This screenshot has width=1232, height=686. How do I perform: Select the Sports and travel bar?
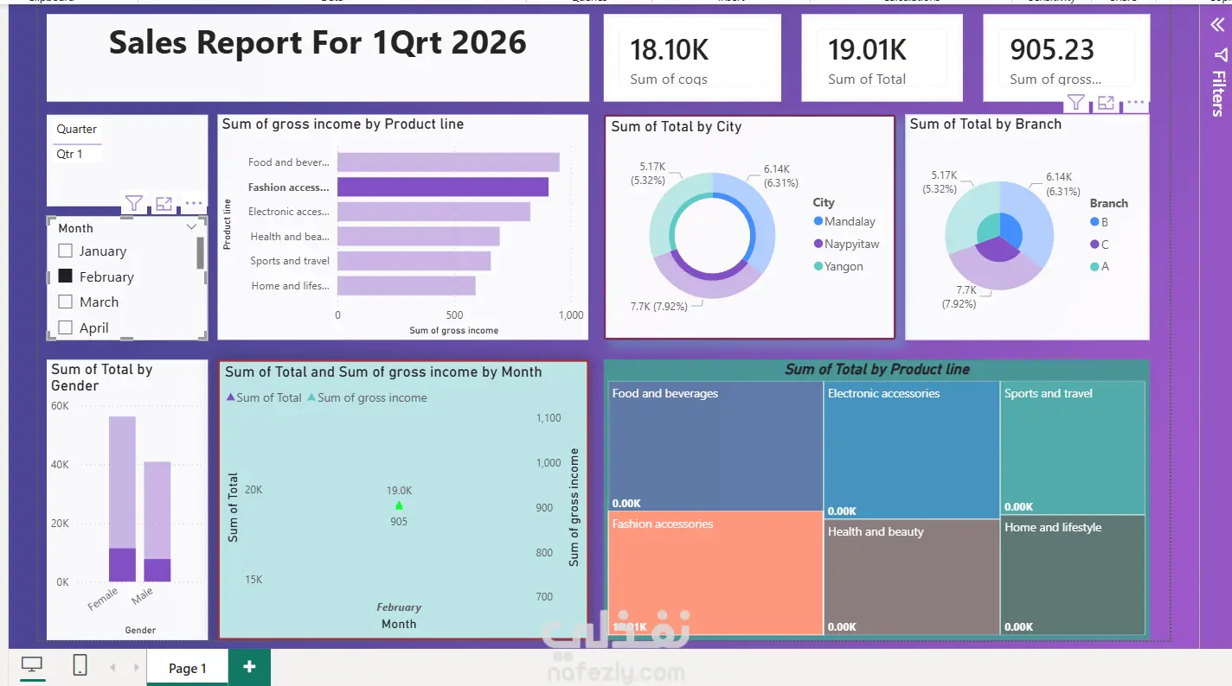[x=414, y=261]
